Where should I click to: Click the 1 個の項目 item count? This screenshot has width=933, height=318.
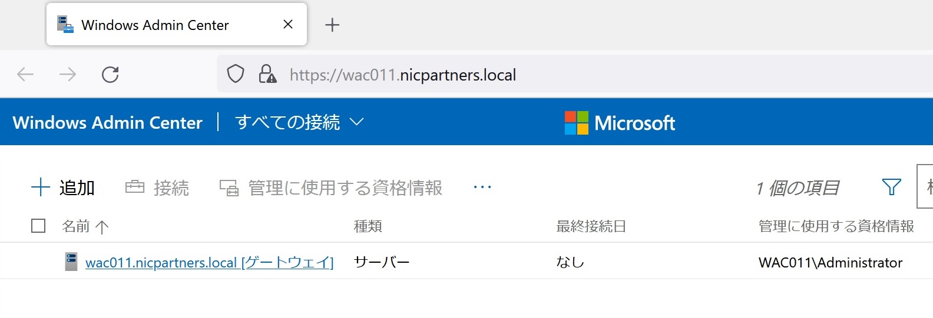[x=798, y=188]
